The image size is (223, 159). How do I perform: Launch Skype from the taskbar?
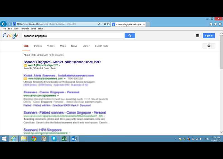pyautogui.click(x=54, y=138)
